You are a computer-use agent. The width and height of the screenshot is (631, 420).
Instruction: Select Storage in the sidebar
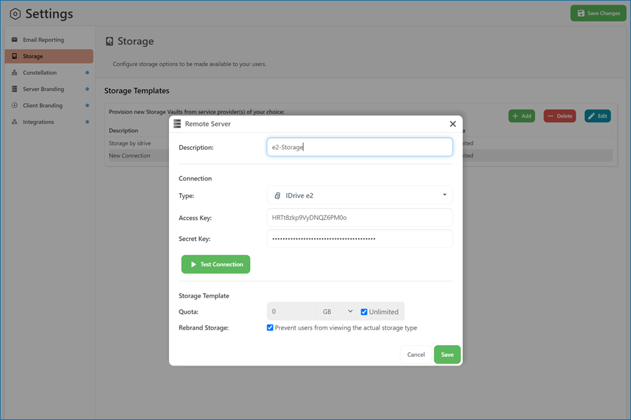(x=49, y=56)
